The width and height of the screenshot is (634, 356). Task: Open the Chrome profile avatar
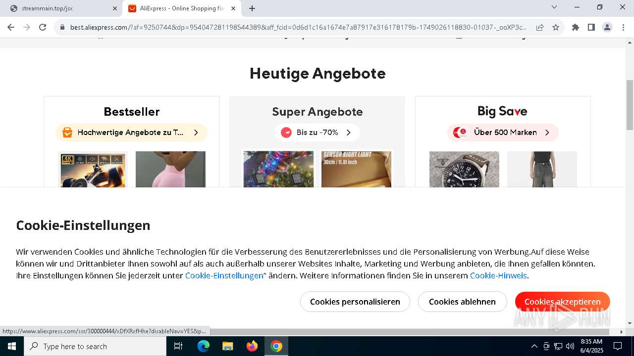tap(607, 28)
